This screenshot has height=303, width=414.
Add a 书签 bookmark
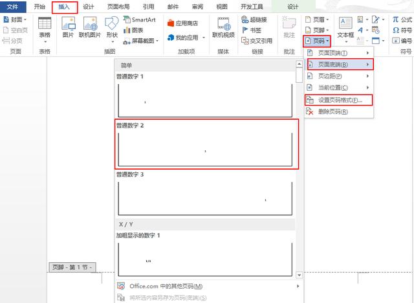point(252,30)
